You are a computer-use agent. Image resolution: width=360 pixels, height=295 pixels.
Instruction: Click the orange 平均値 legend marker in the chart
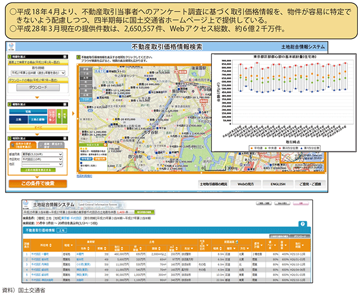click(x=252, y=148)
